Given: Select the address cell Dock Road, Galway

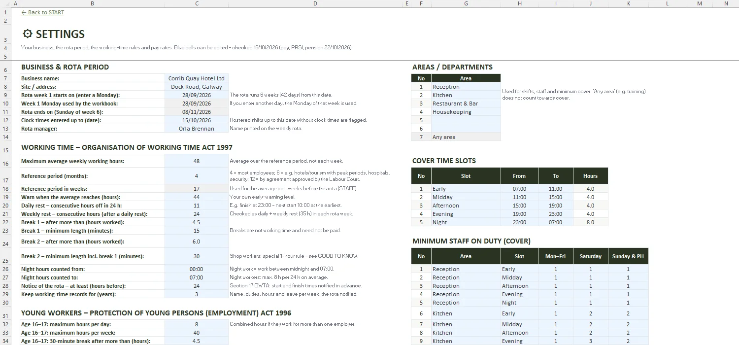Looking at the screenshot, I should click(197, 87).
